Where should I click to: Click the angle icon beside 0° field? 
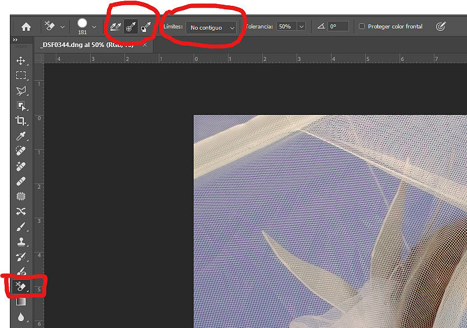coord(321,26)
